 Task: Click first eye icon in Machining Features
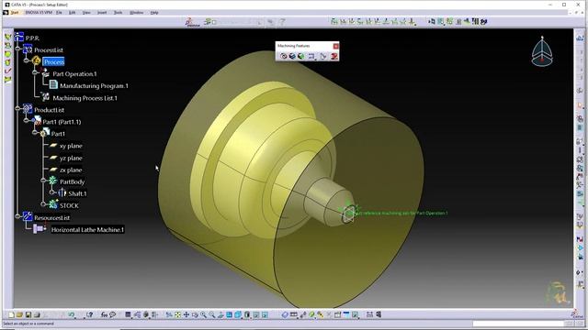pyautogui.click(x=284, y=56)
